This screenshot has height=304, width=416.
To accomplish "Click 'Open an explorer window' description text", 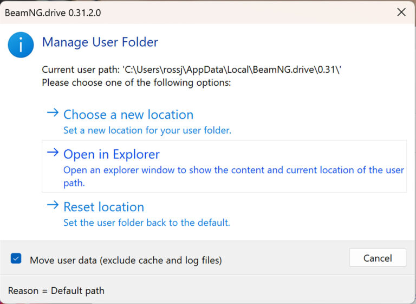I will [x=233, y=170].
